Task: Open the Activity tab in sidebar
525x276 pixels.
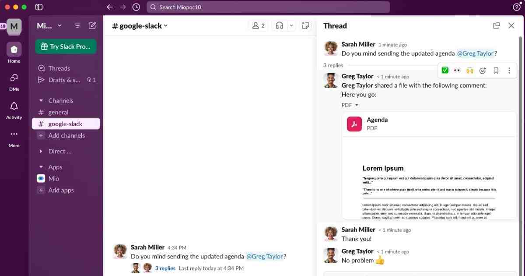Action: 14,110
